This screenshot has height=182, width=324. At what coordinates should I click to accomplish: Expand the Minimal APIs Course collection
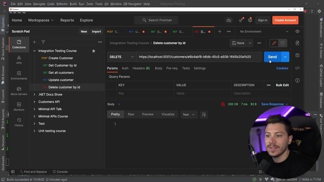point(34,116)
